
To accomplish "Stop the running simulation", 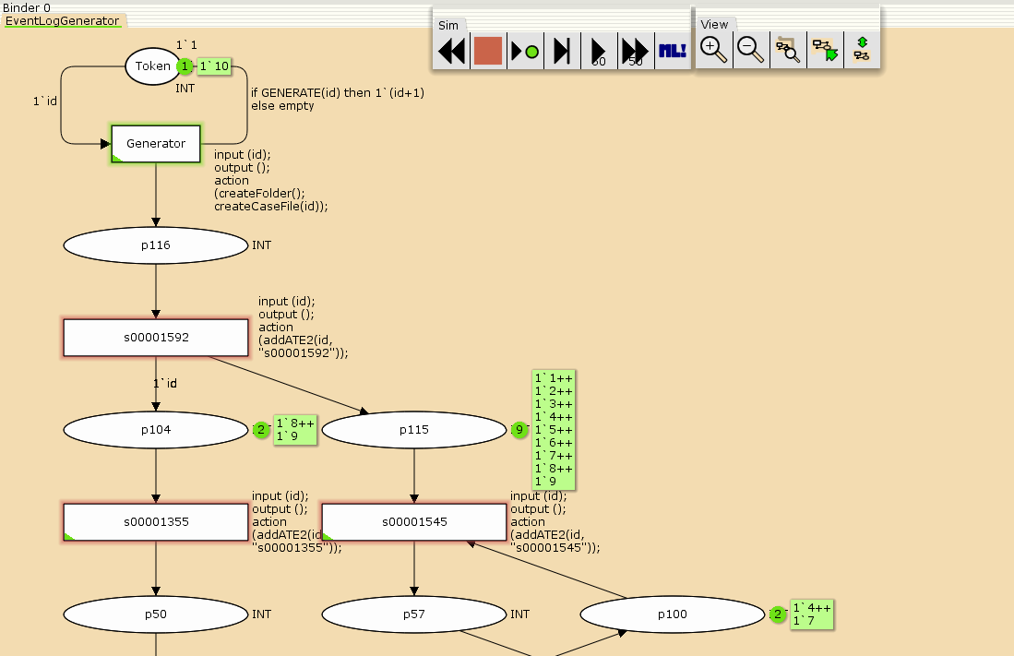I will [x=488, y=51].
